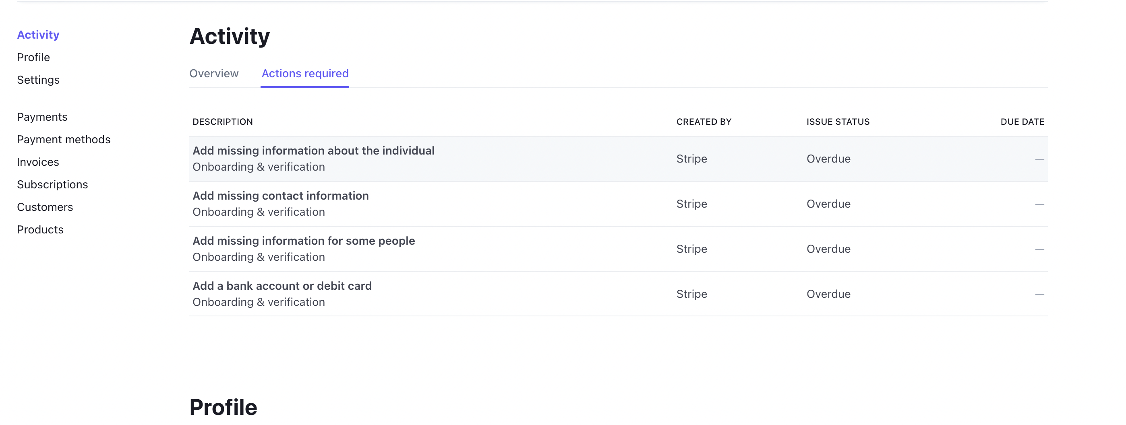1126x425 pixels.
Task: Open Profile from the sidebar
Action: [x=33, y=57]
